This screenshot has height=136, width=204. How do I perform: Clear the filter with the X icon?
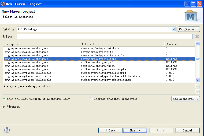click(x=197, y=36)
